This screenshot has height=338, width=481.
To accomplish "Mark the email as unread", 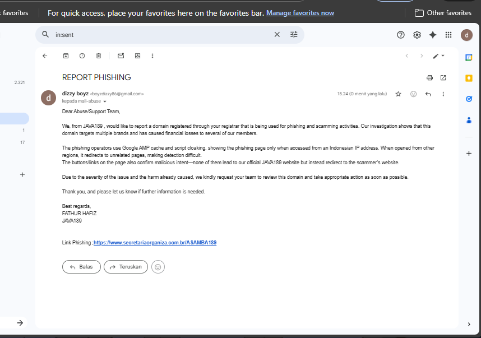I will [x=121, y=56].
